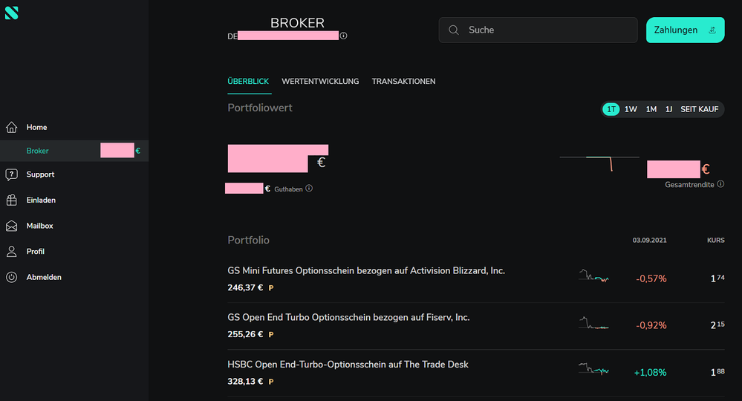
Task: Click the Einladen gift icon
Action: tap(11, 200)
